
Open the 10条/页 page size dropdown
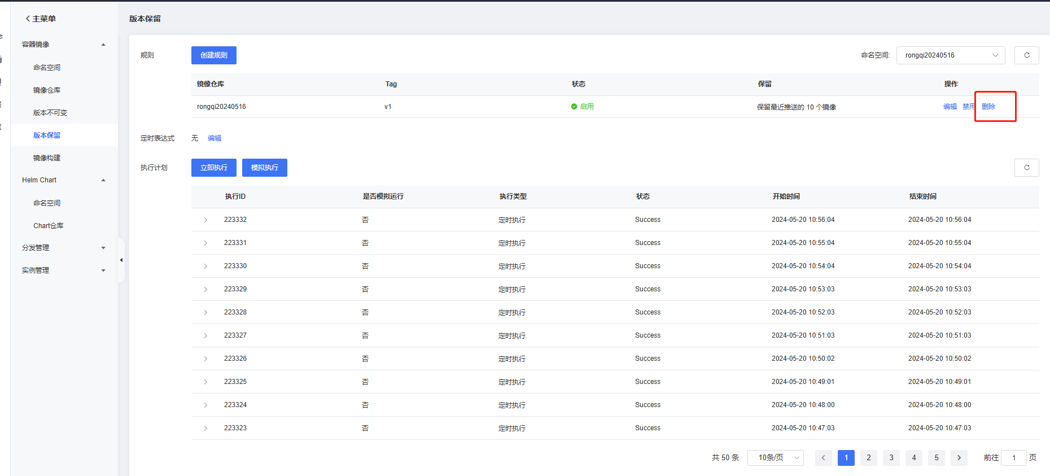[775, 458]
